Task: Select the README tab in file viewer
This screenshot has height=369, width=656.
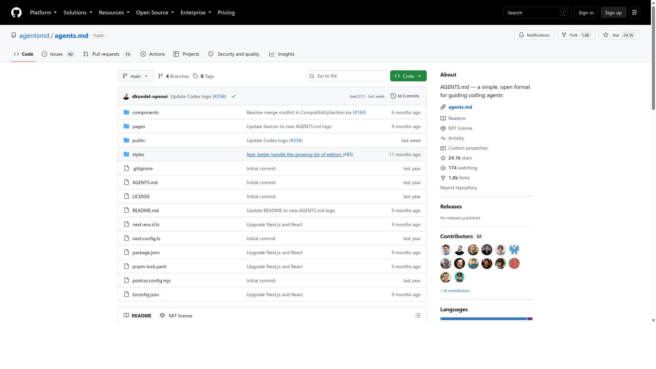Action: (x=138, y=316)
